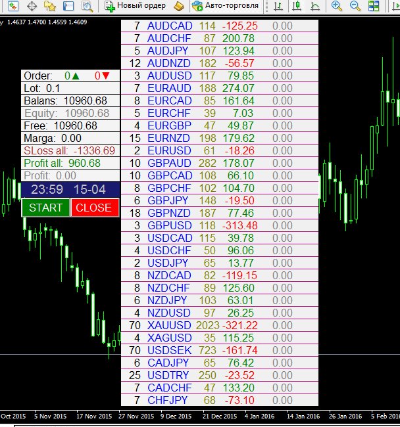The image size is (400, 427).
Task: Select the NZDCHF symbol
Action: (168, 288)
